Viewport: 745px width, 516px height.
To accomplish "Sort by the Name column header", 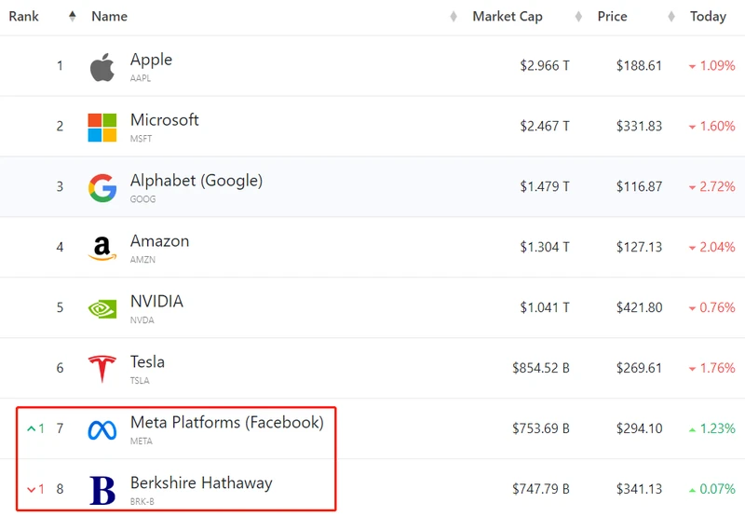I will pos(109,16).
